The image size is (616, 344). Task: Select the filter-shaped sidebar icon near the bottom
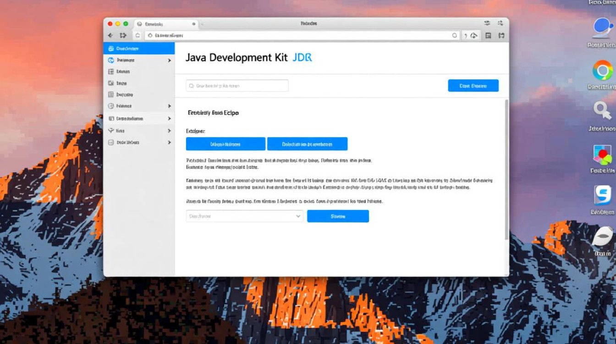(111, 130)
